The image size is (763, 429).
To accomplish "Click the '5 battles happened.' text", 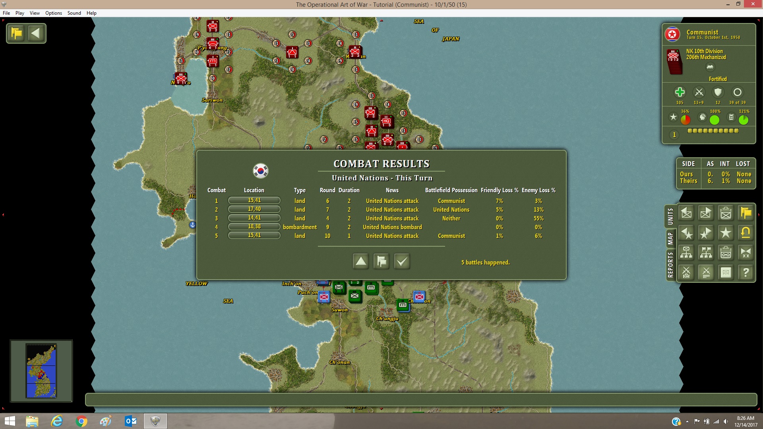I will [486, 263].
